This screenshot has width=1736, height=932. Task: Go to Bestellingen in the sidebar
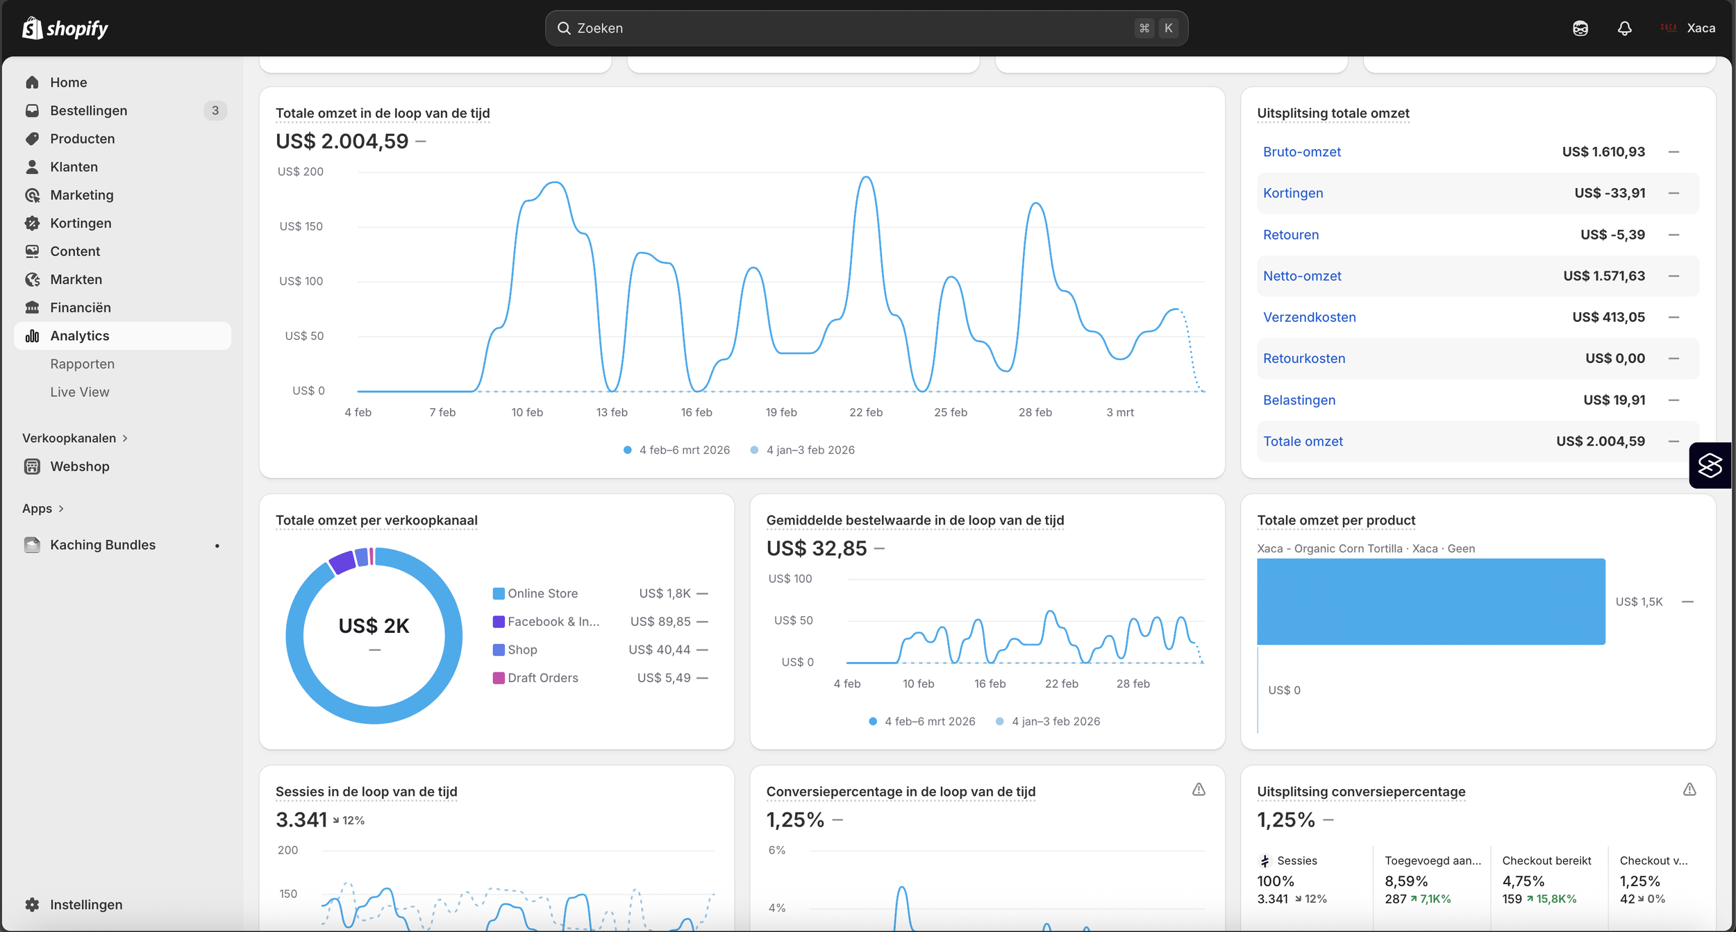click(x=88, y=110)
